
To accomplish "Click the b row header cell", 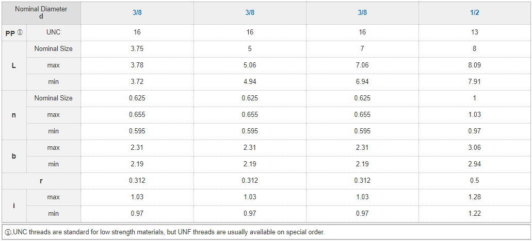I will click(x=13, y=156).
